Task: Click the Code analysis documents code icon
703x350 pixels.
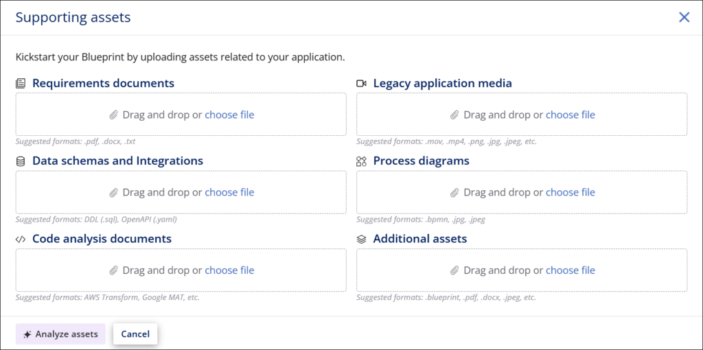Action: (21, 240)
